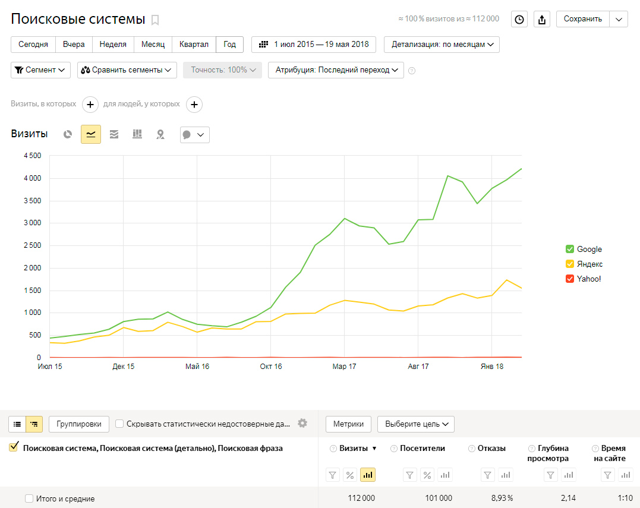Click the filter icon under Отказы
This screenshot has width=640, height=508.
(x=487, y=475)
